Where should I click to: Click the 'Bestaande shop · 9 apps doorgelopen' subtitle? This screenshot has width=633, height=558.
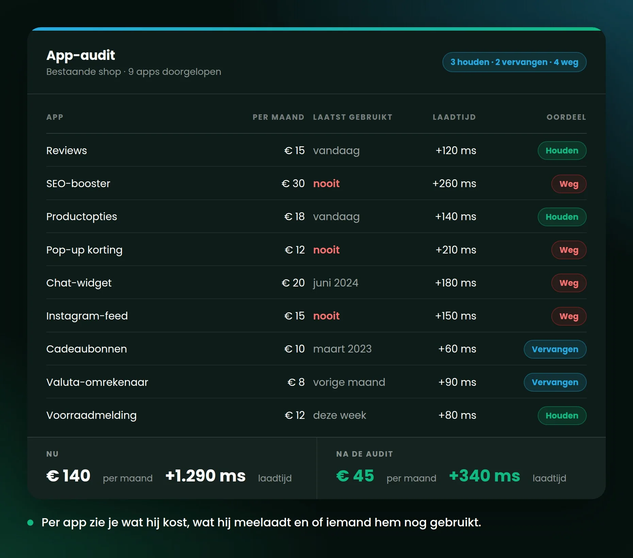tap(134, 72)
